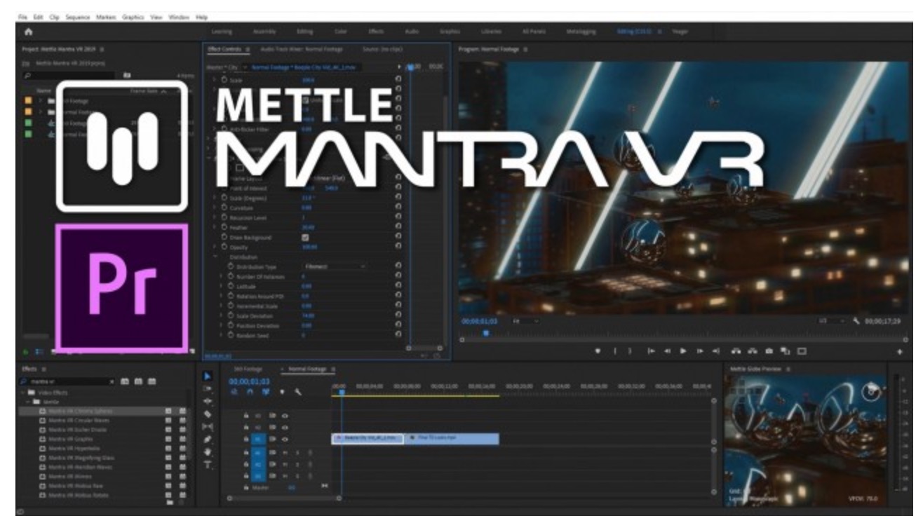
Task: Open Distribution Type dropdown
Action: click(x=335, y=266)
